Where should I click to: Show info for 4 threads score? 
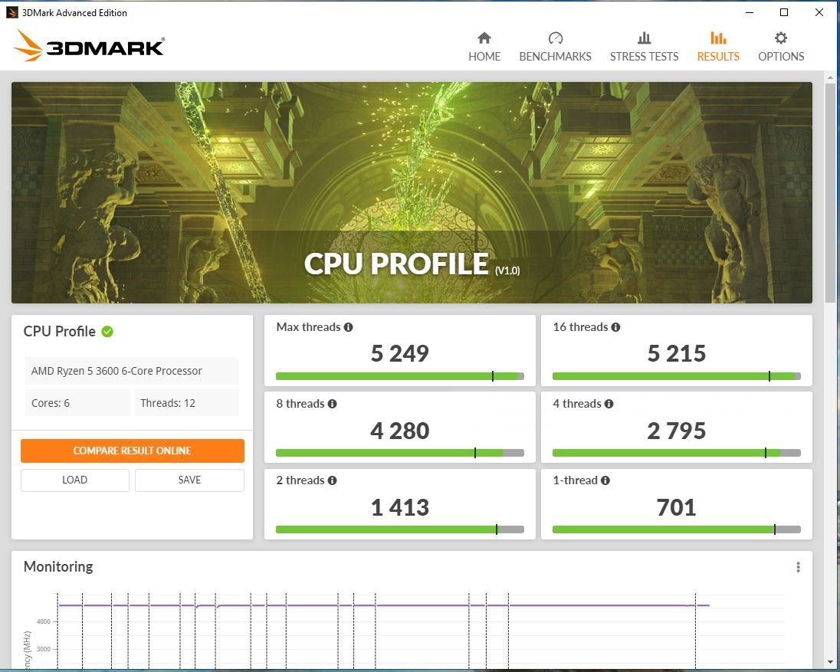[x=609, y=404]
